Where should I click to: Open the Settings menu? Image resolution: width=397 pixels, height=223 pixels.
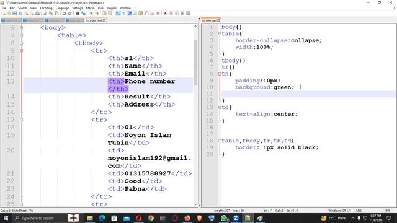point(77,8)
